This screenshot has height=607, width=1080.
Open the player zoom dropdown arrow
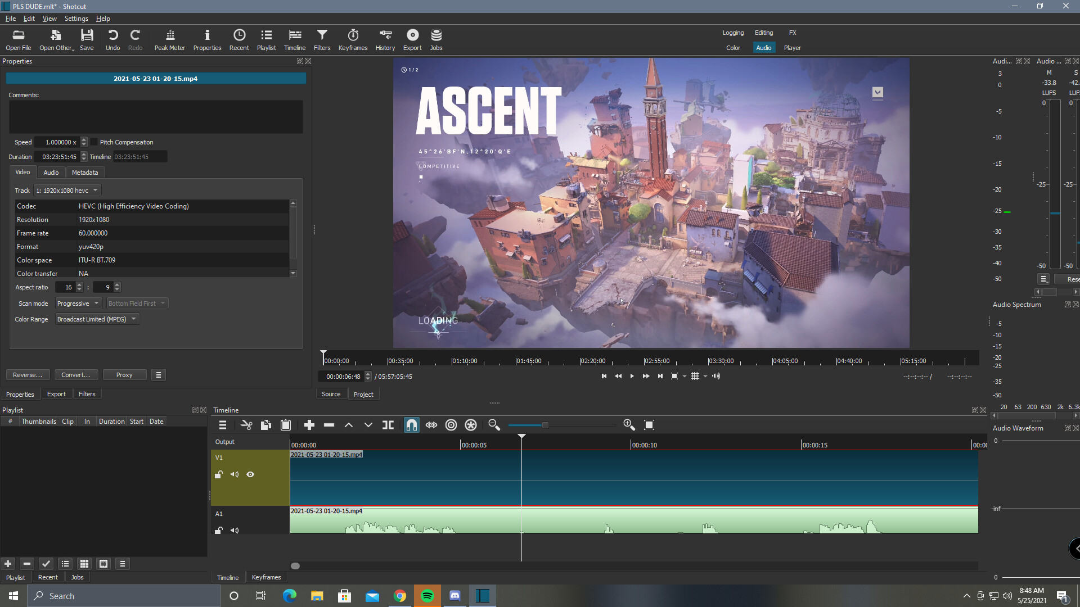click(x=685, y=377)
